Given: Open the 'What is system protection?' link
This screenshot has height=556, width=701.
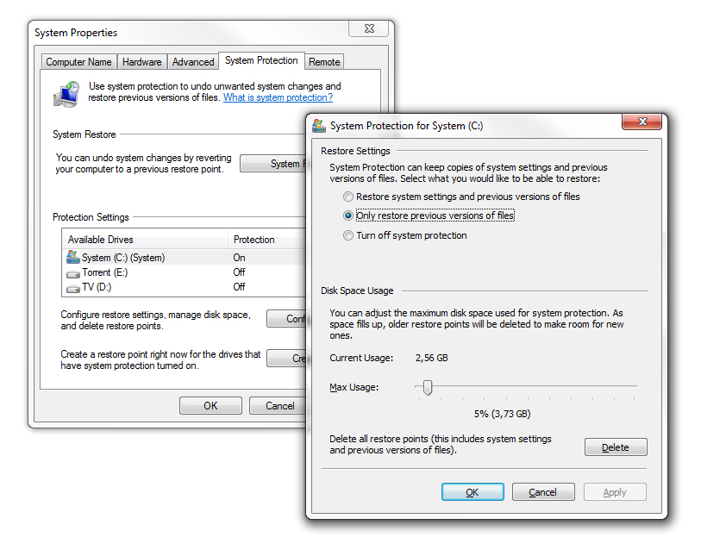Looking at the screenshot, I should [278, 98].
